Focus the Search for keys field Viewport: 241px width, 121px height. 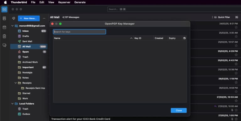79,32
